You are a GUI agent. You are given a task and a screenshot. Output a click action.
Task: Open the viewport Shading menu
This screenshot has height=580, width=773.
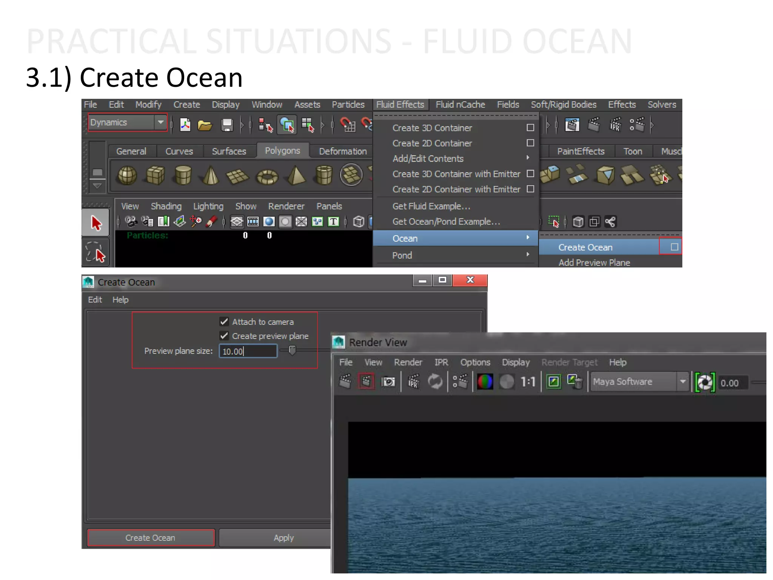(x=166, y=206)
